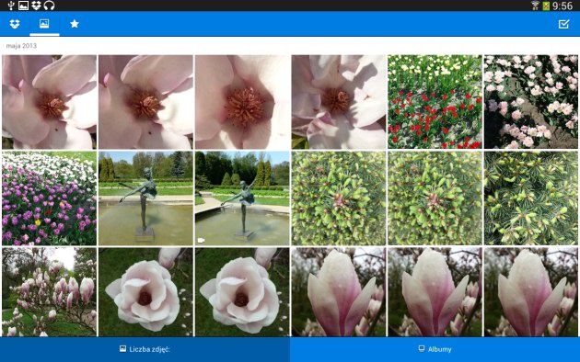Open second spruce shoots photo in middle row
Screen dimensions: 580x362
pos(435,198)
